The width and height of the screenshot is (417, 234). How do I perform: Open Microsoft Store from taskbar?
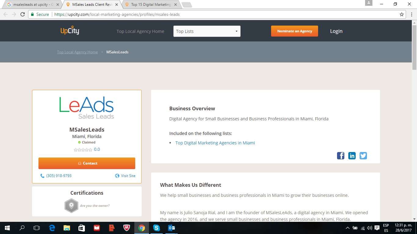(82, 228)
